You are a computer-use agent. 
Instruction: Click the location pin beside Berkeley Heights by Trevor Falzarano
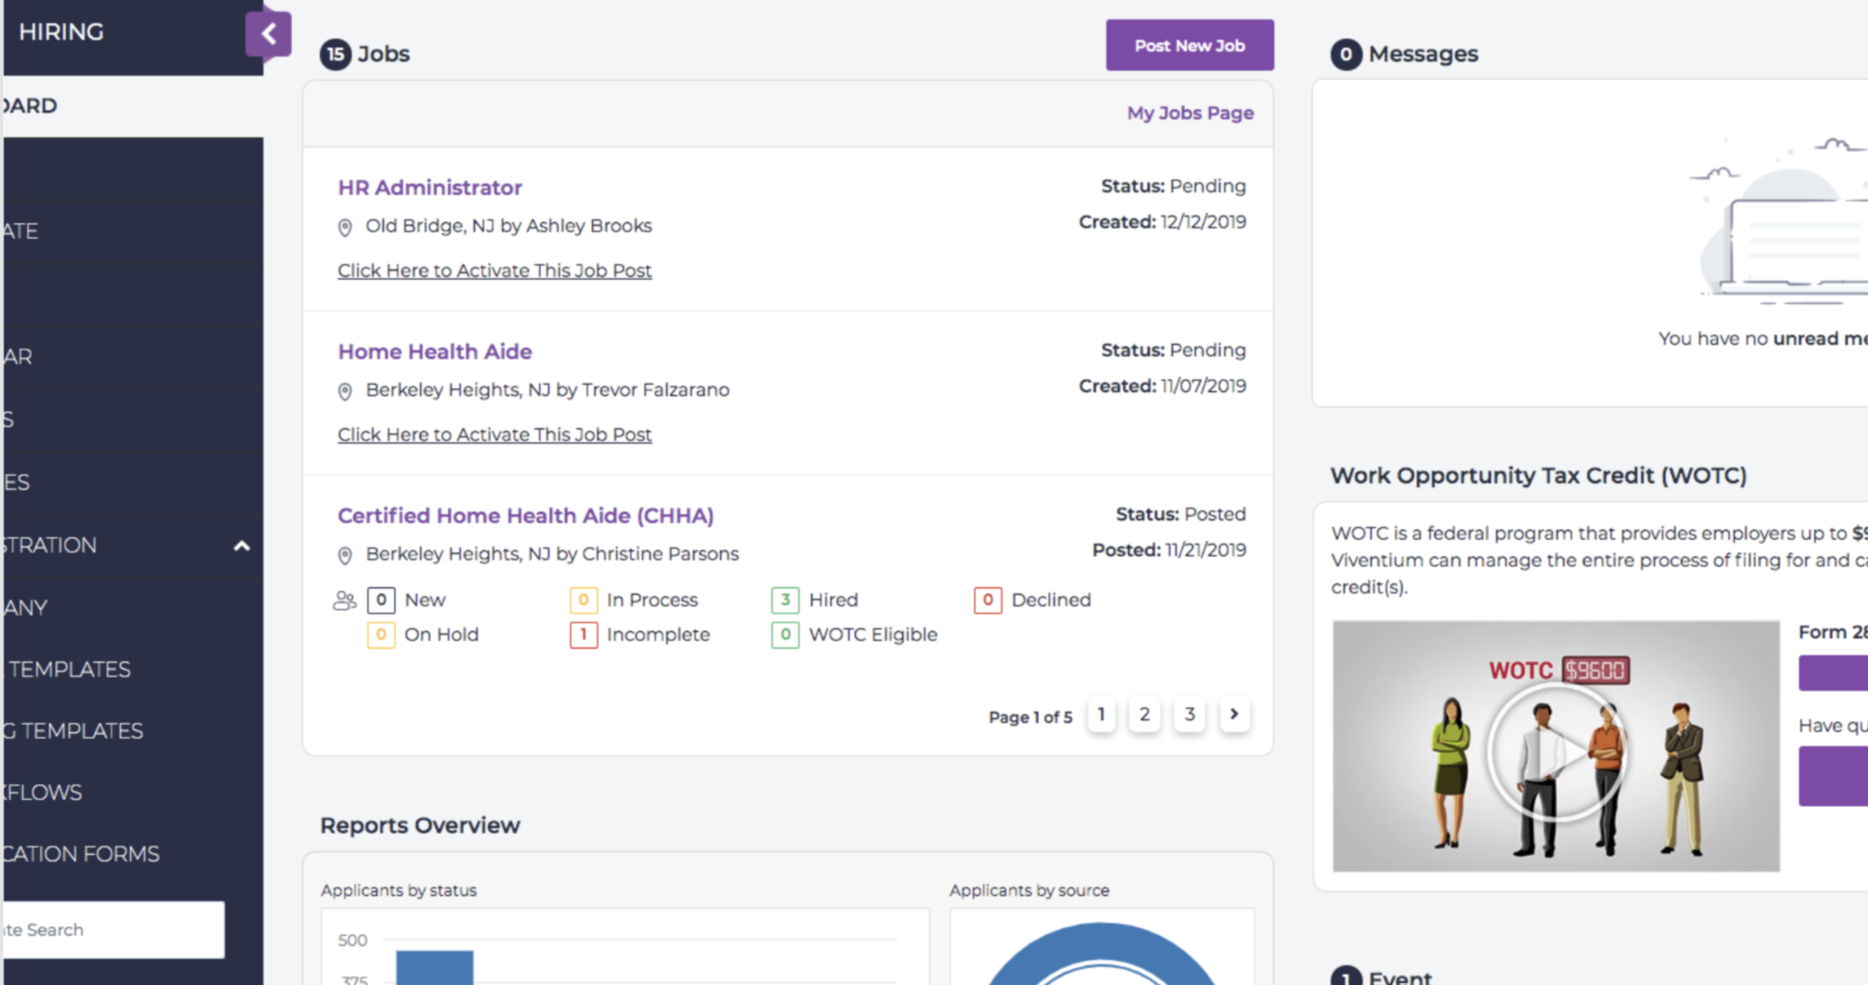(345, 391)
